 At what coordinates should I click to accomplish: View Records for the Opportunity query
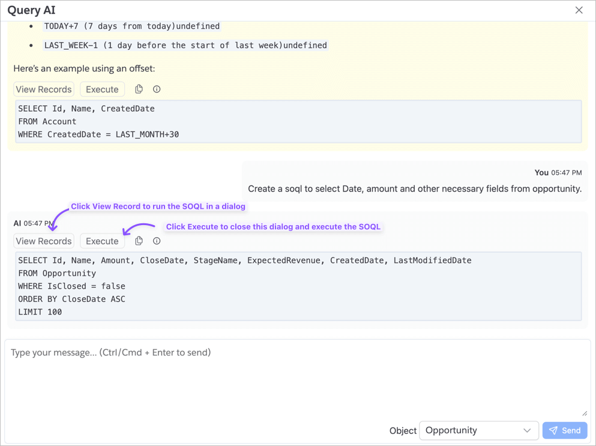[44, 241]
